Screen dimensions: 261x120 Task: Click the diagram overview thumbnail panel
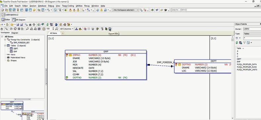(22, 110)
